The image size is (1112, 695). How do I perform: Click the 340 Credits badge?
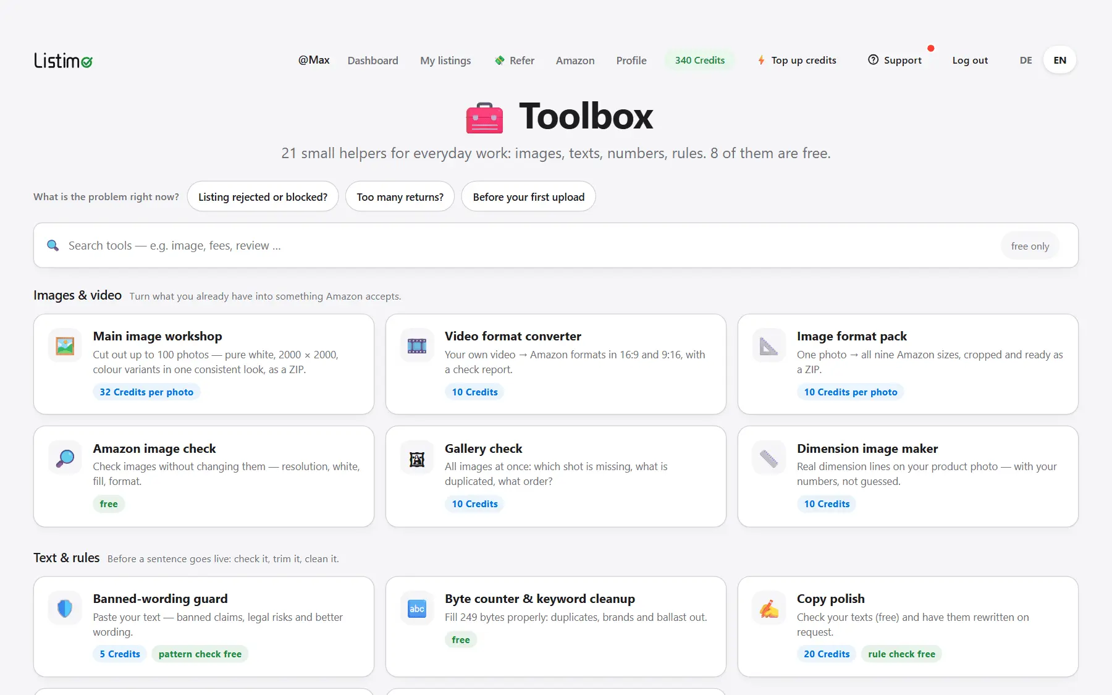pyautogui.click(x=699, y=60)
